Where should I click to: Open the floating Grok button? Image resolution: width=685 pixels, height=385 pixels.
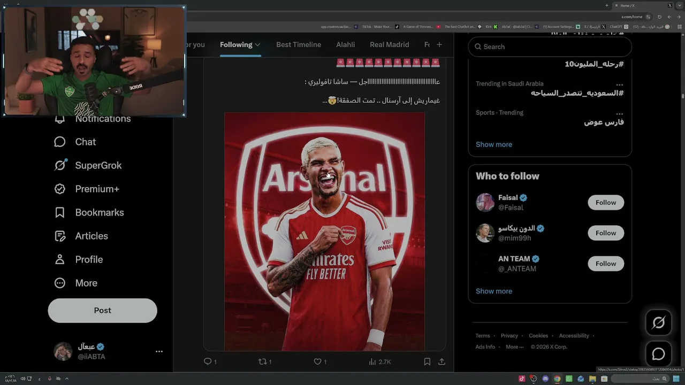point(658,322)
